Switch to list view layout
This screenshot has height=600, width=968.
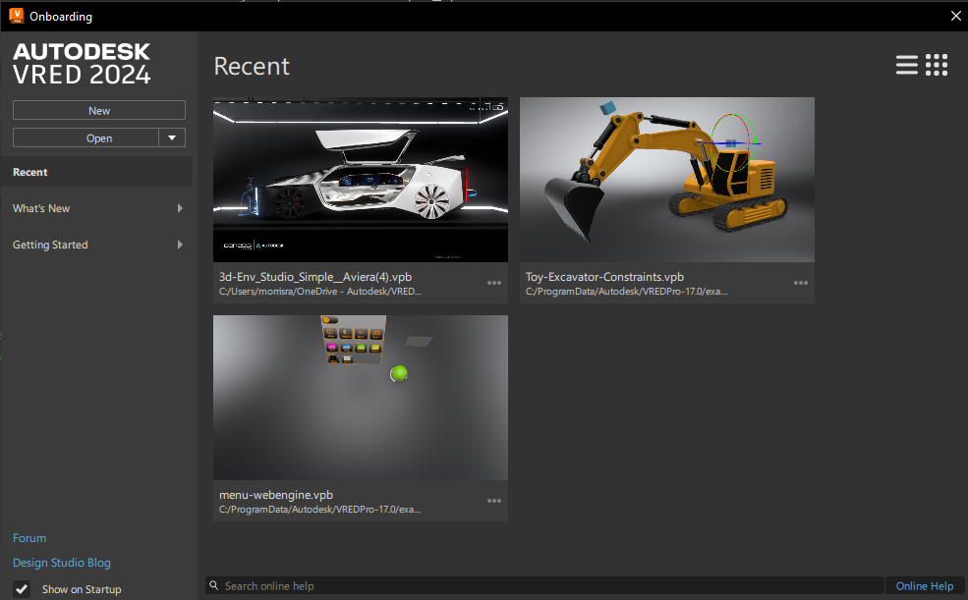pos(906,65)
